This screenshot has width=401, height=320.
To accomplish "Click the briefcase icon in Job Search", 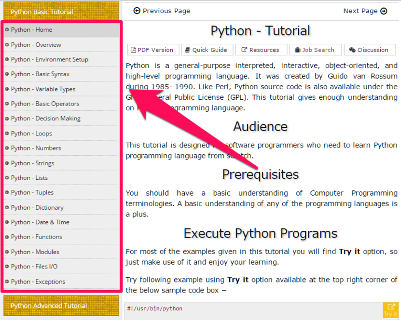I will click(297, 50).
